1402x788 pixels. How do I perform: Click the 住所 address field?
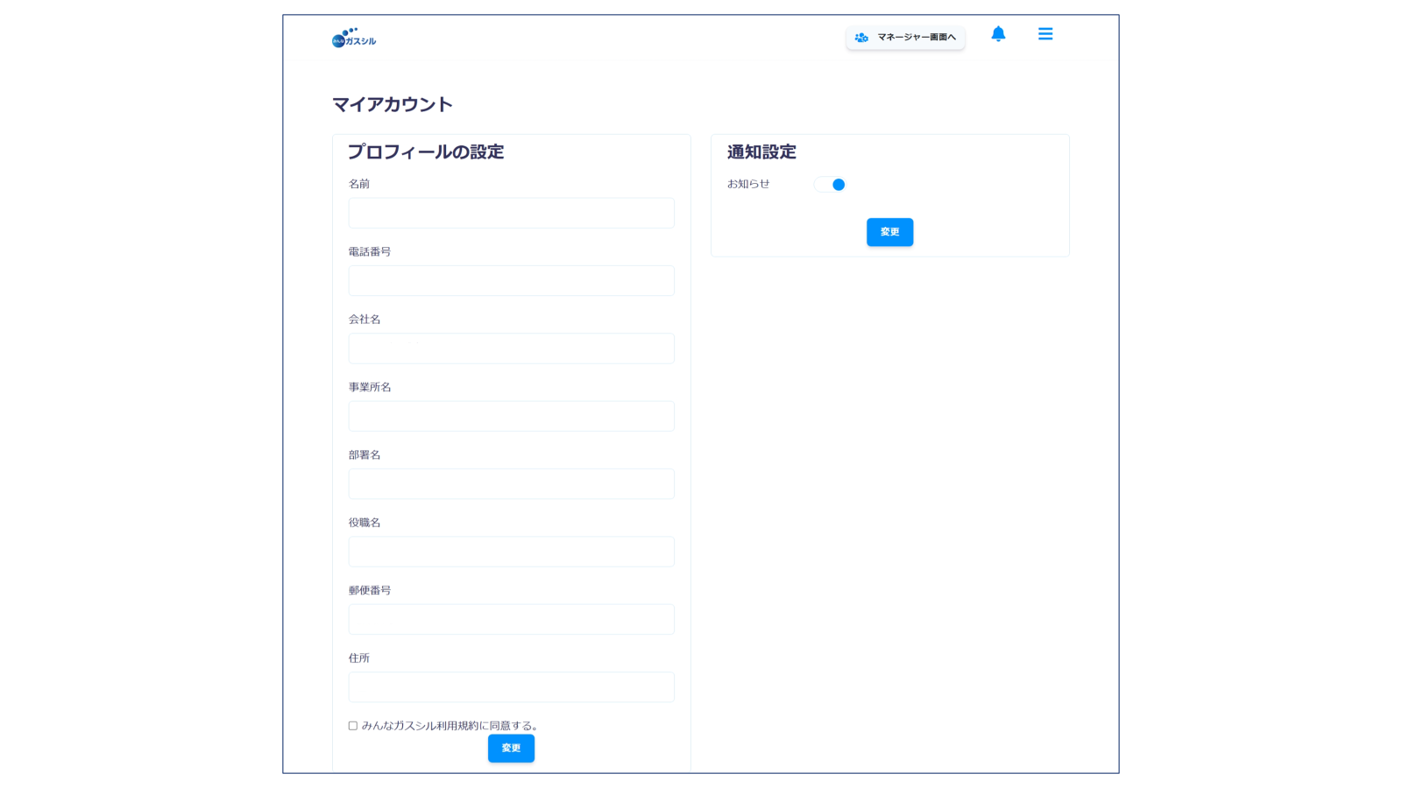[511, 687]
